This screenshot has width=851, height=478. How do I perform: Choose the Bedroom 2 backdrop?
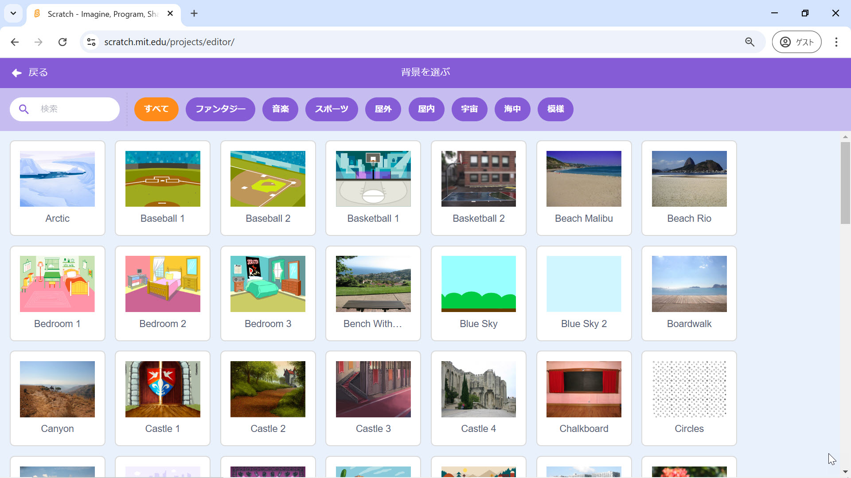tap(163, 293)
